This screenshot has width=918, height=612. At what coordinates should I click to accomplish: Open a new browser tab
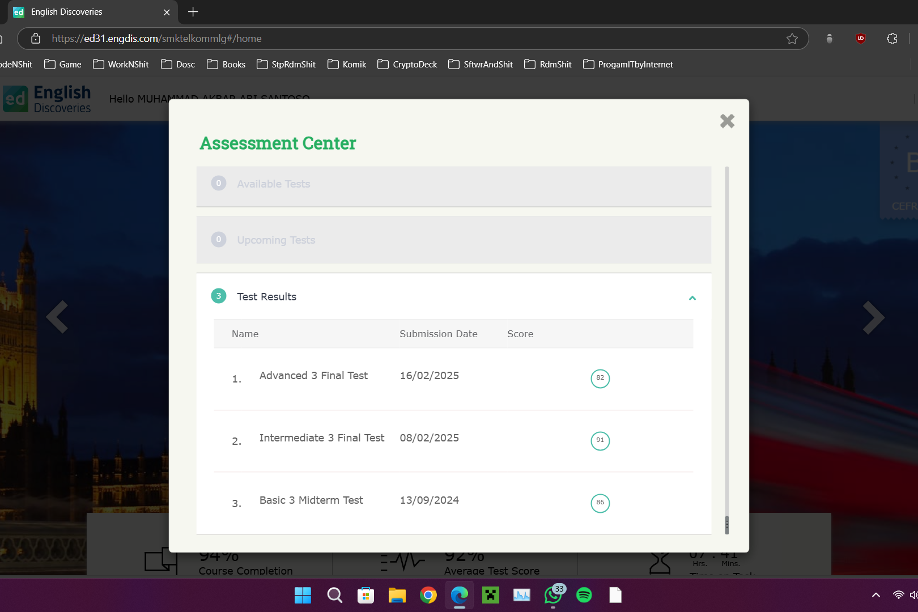[193, 12]
